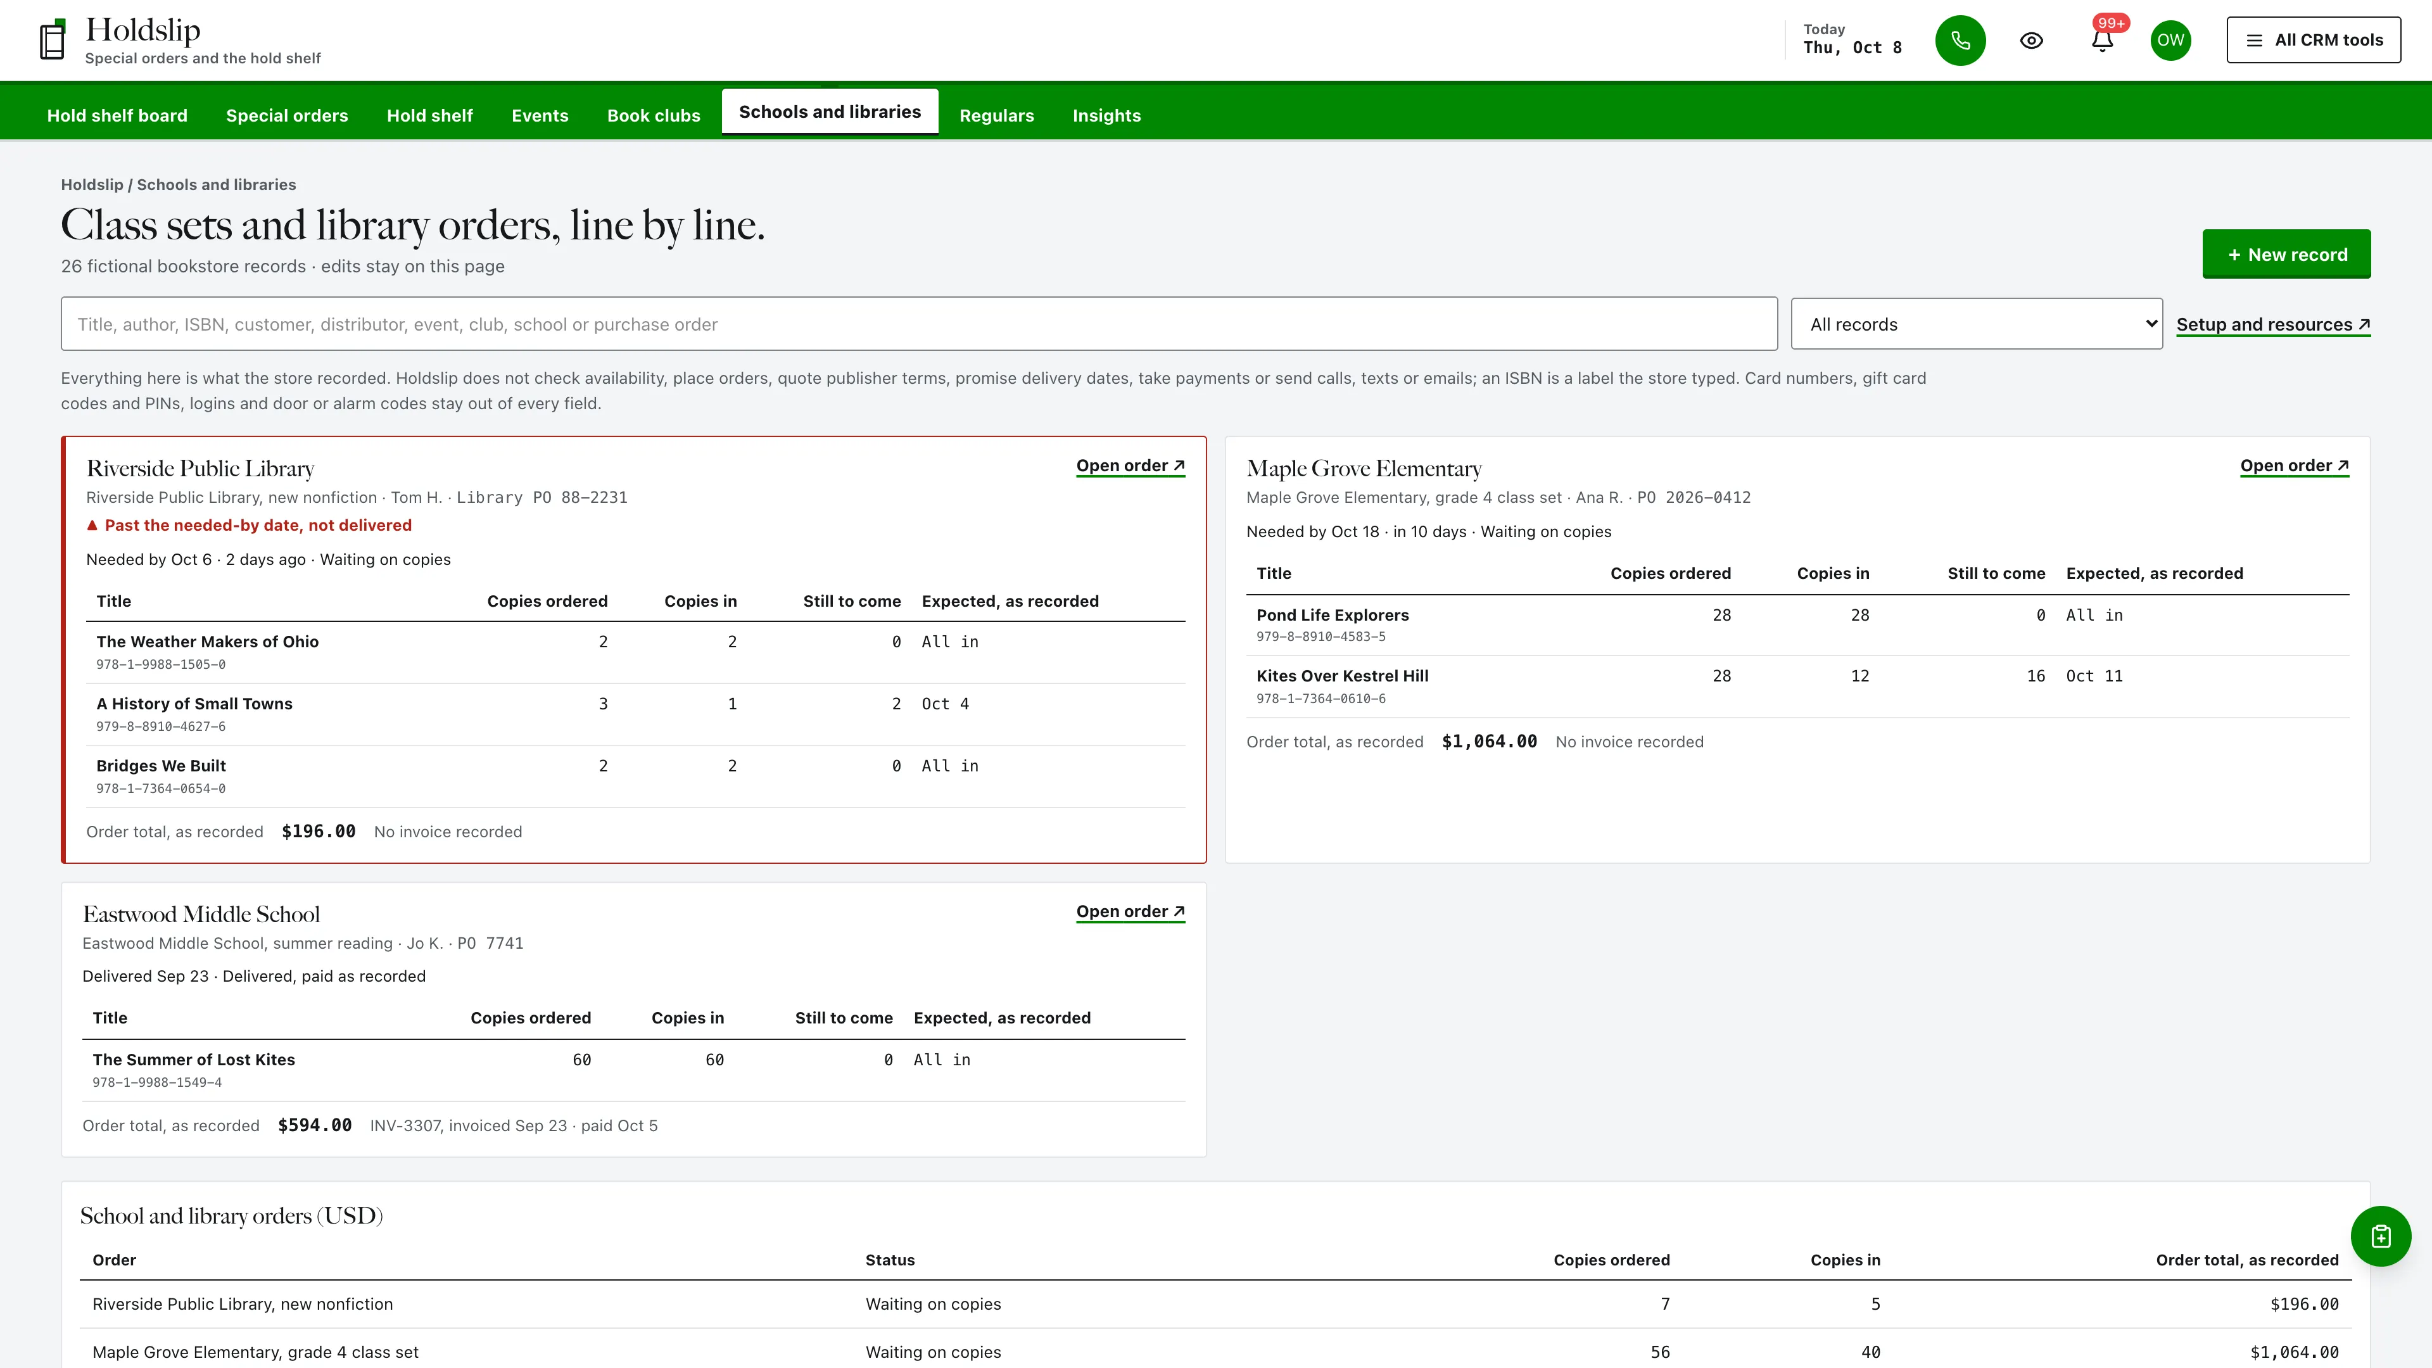The height and width of the screenshot is (1368, 2432).
Task: Expand the All records filter dropdown
Action: point(1976,324)
